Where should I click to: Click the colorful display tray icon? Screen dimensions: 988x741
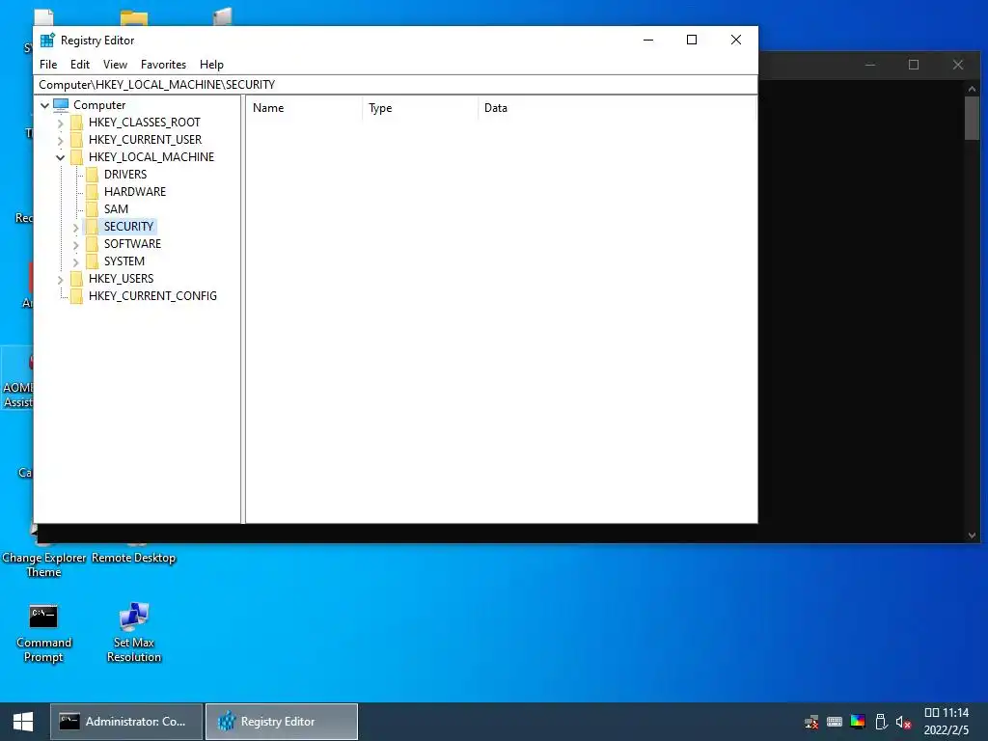(858, 722)
